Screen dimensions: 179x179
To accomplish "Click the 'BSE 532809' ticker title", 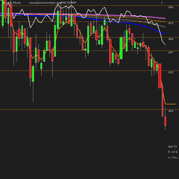I will tap(69, 3).
